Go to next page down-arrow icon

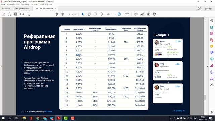pos(62,14)
